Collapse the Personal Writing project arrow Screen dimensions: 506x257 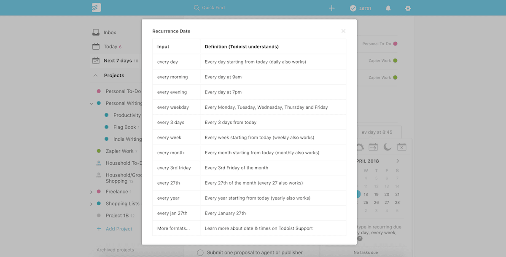[x=91, y=103]
